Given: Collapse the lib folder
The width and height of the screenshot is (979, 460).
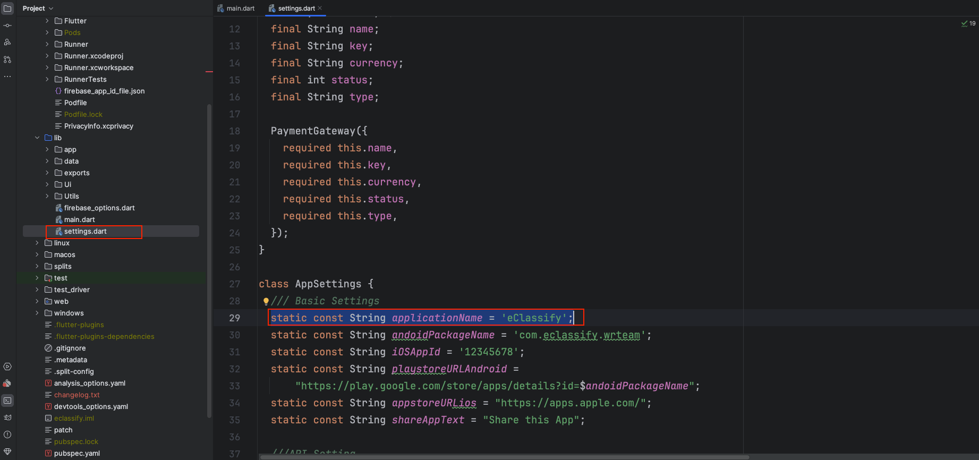Looking at the screenshot, I should coord(37,138).
